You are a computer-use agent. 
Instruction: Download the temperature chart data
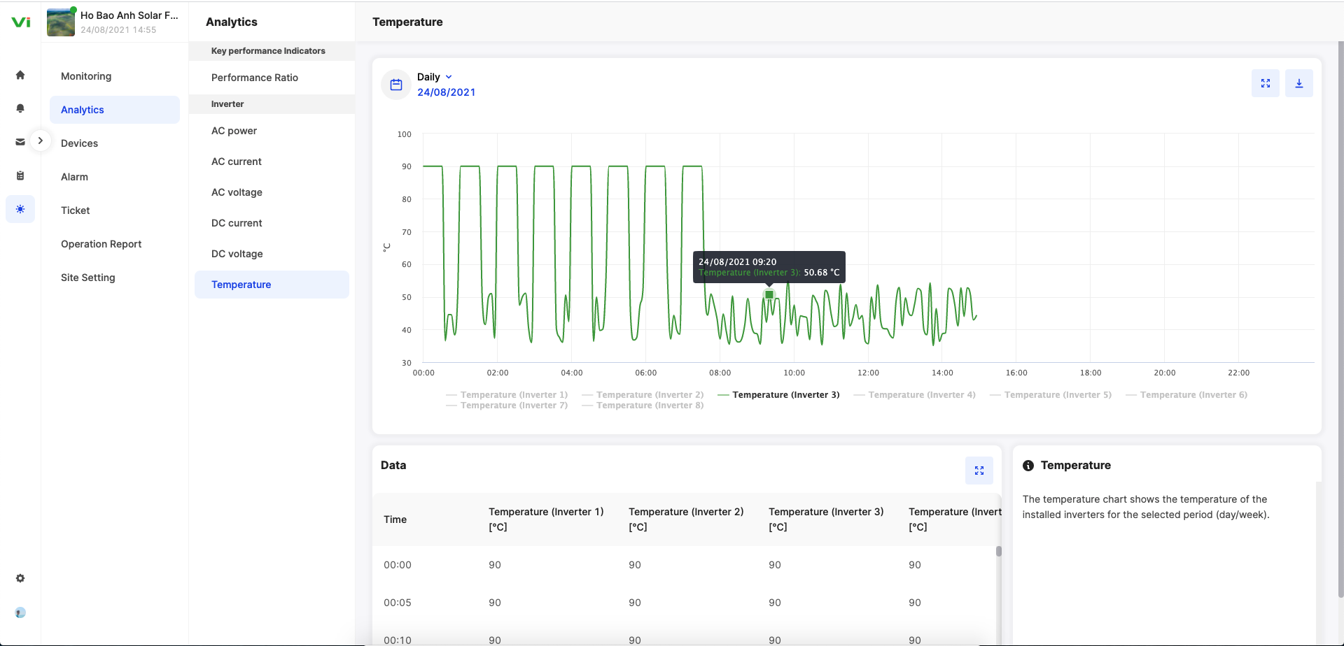1298,83
